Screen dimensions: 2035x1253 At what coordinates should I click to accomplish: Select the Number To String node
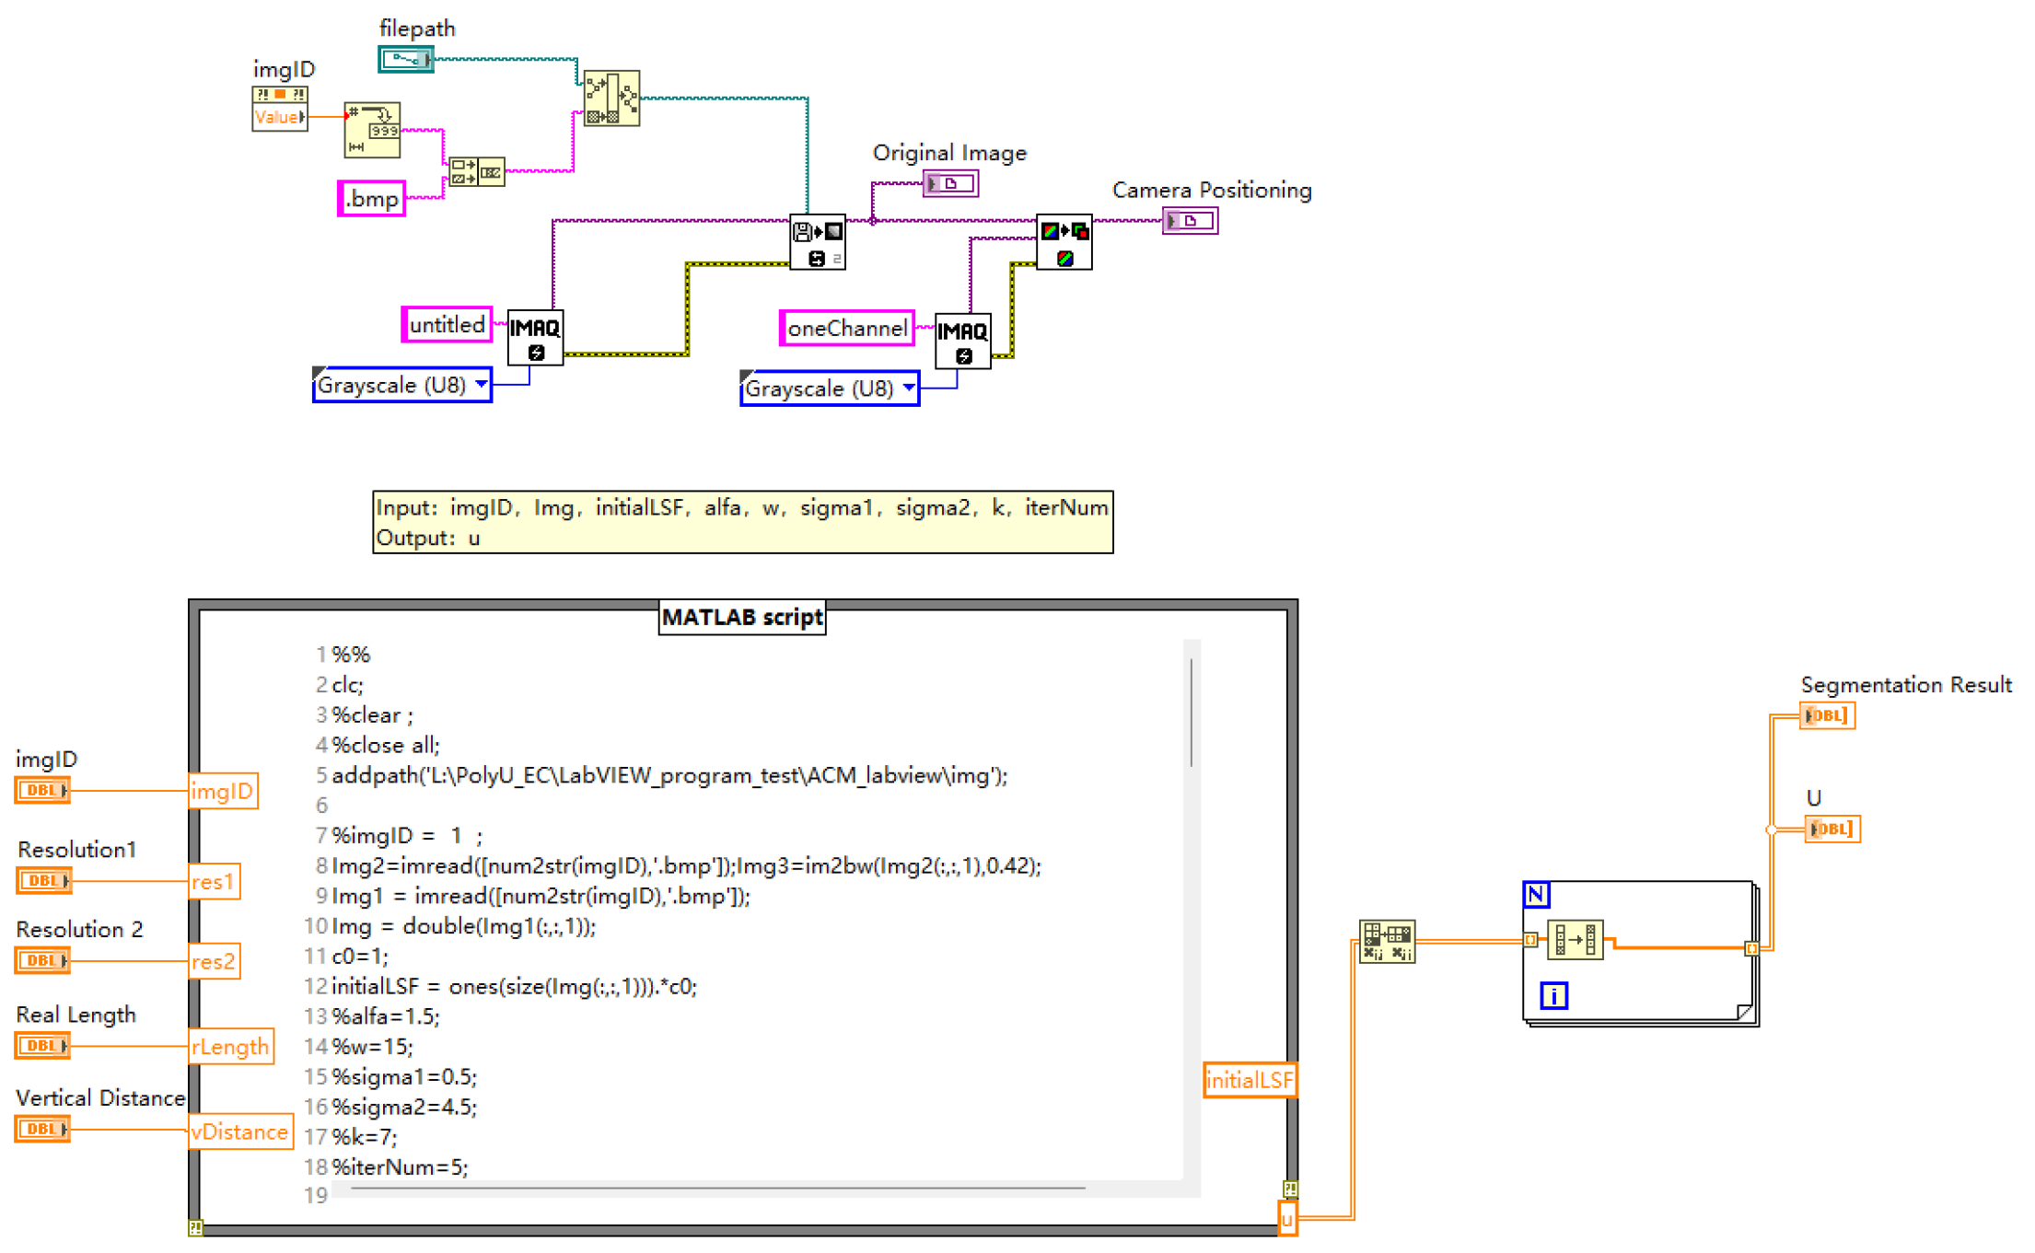(372, 130)
